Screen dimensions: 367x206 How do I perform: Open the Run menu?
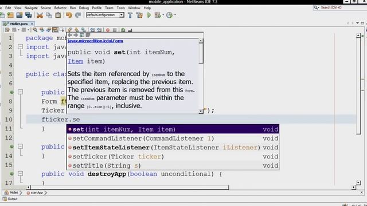coord(73,8)
